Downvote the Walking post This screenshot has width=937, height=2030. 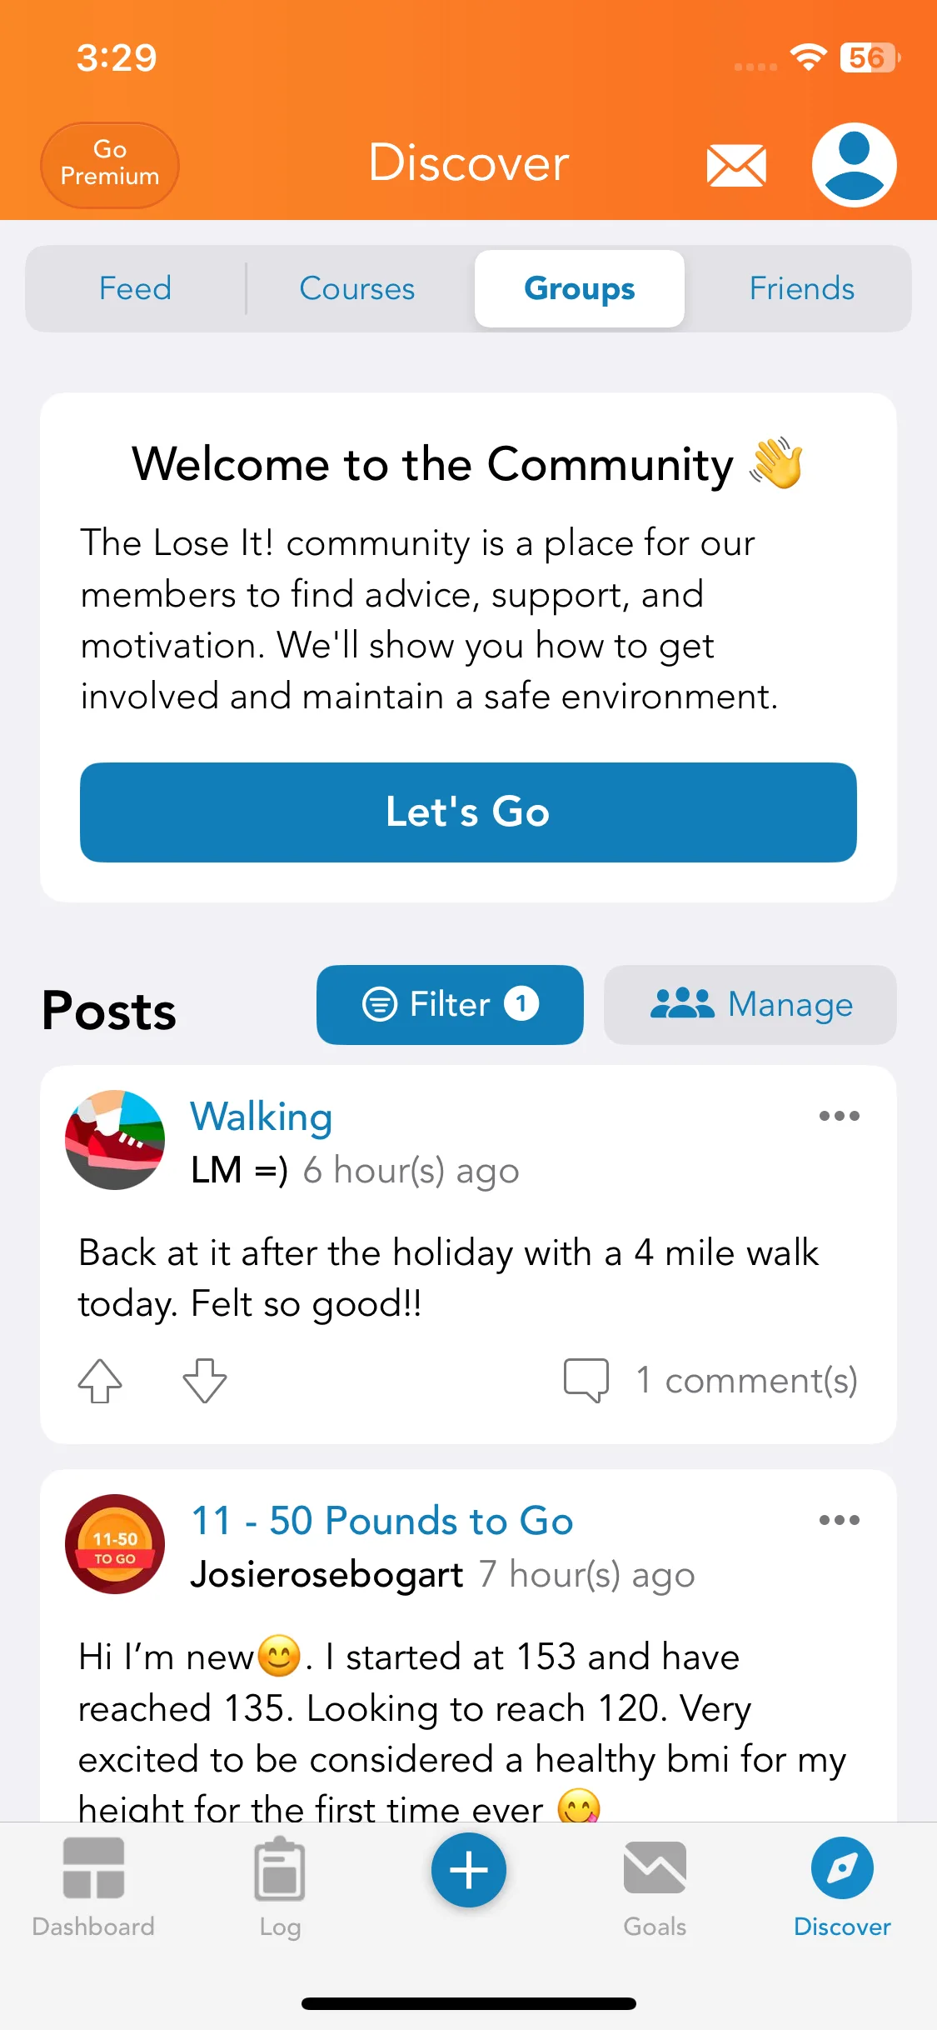click(x=205, y=1381)
